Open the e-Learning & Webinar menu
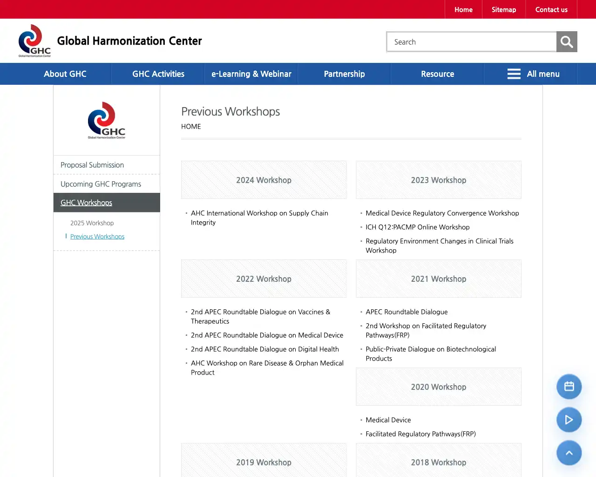This screenshot has width=596, height=477. 251,74
